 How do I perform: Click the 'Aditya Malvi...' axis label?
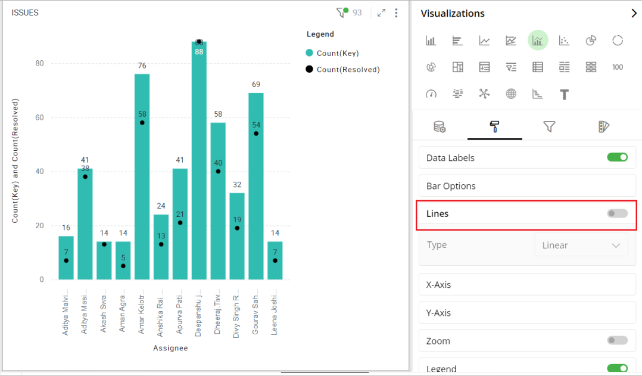click(66, 312)
